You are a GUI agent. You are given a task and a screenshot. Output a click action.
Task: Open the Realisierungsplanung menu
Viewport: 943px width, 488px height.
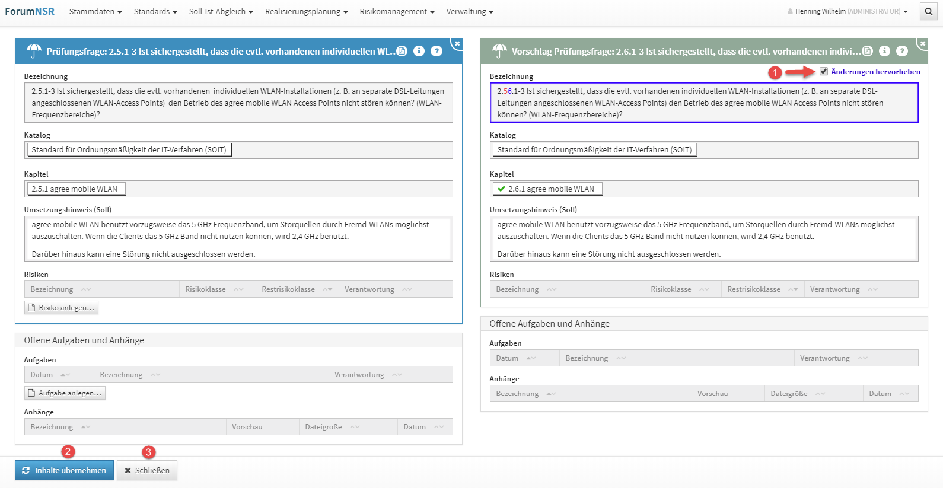306,11
